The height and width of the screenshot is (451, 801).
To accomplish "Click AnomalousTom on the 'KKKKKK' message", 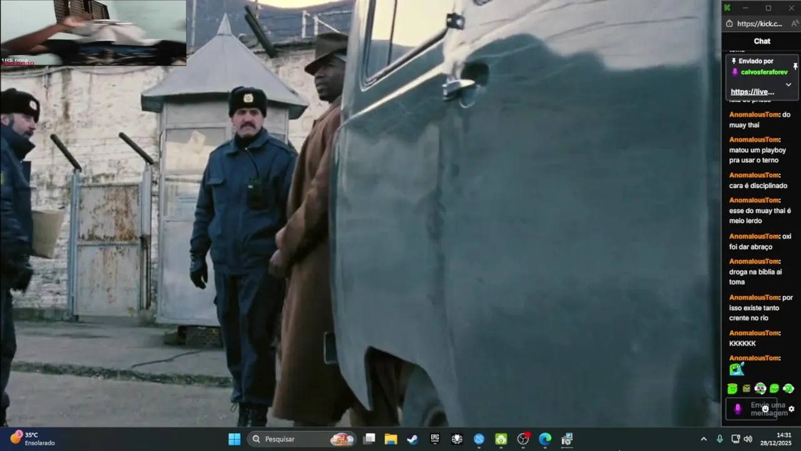I will 753,333.
